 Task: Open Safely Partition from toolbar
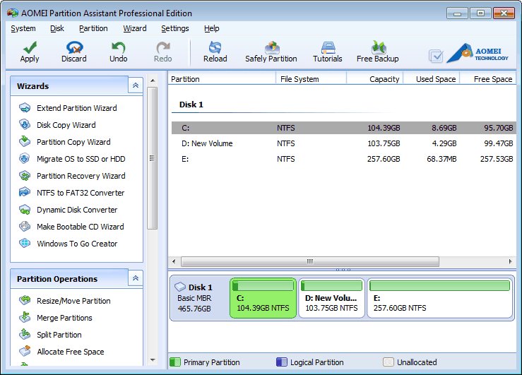271,52
